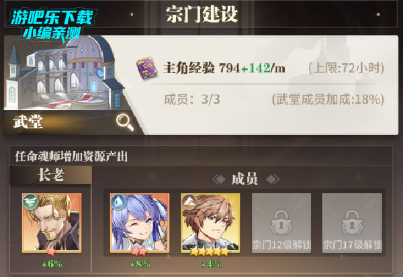The width and height of the screenshot is (403, 277).
Task: Click the +8% bonus under blue-haired girl
Action: [x=140, y=264]
